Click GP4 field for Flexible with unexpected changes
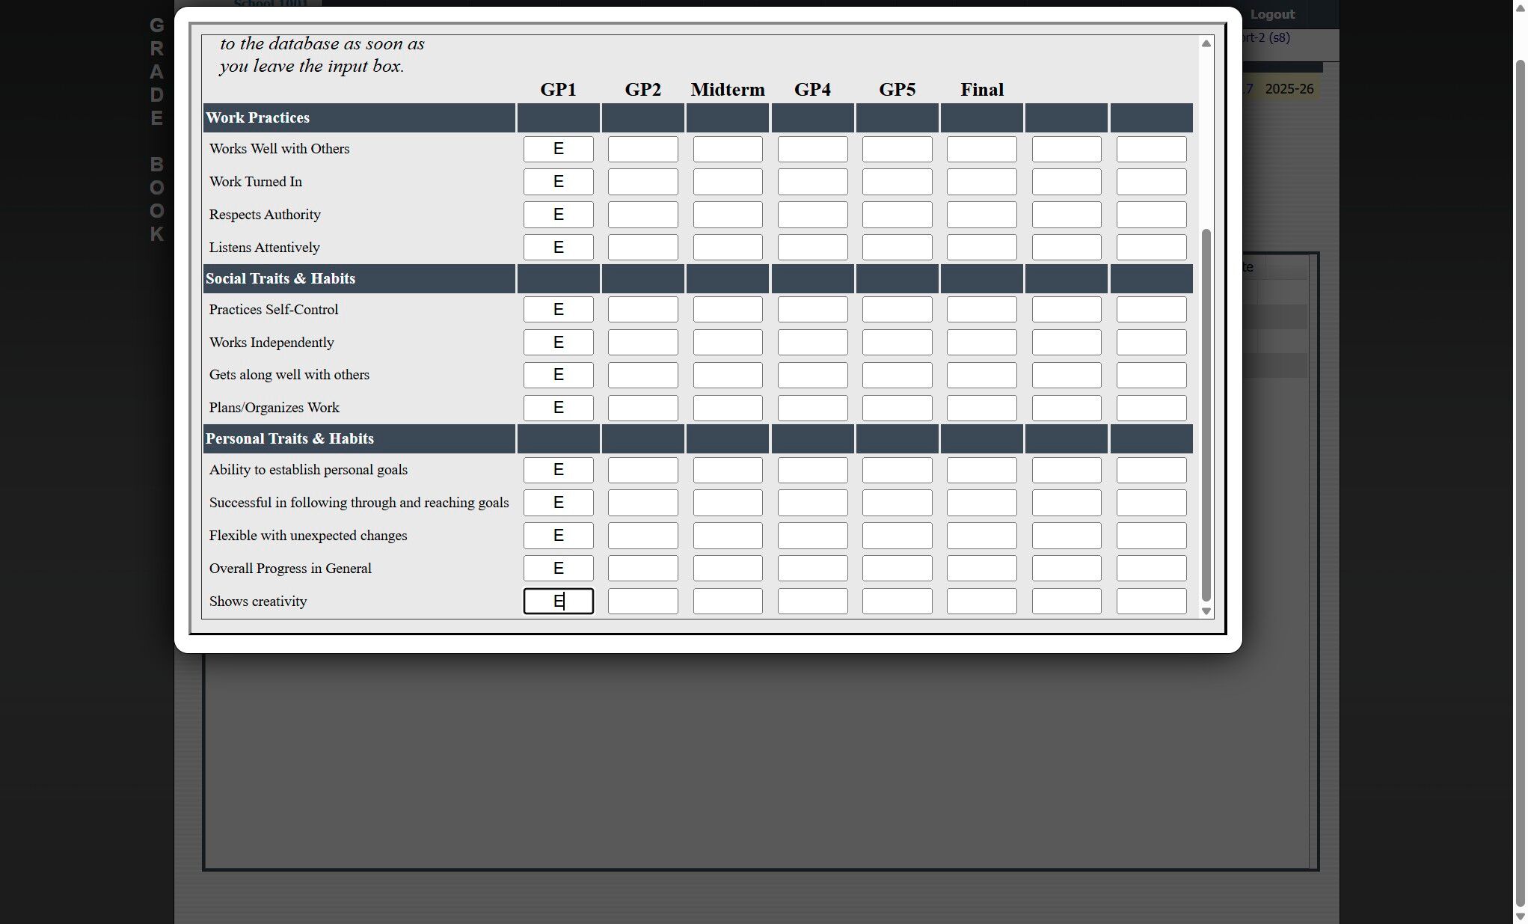 pos(812,536)
